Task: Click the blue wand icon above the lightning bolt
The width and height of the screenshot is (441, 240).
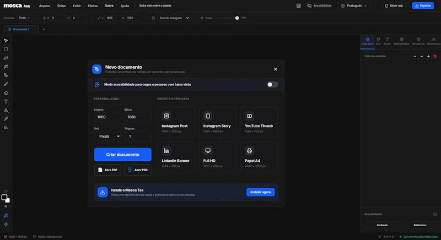Action: click(6, 216)
